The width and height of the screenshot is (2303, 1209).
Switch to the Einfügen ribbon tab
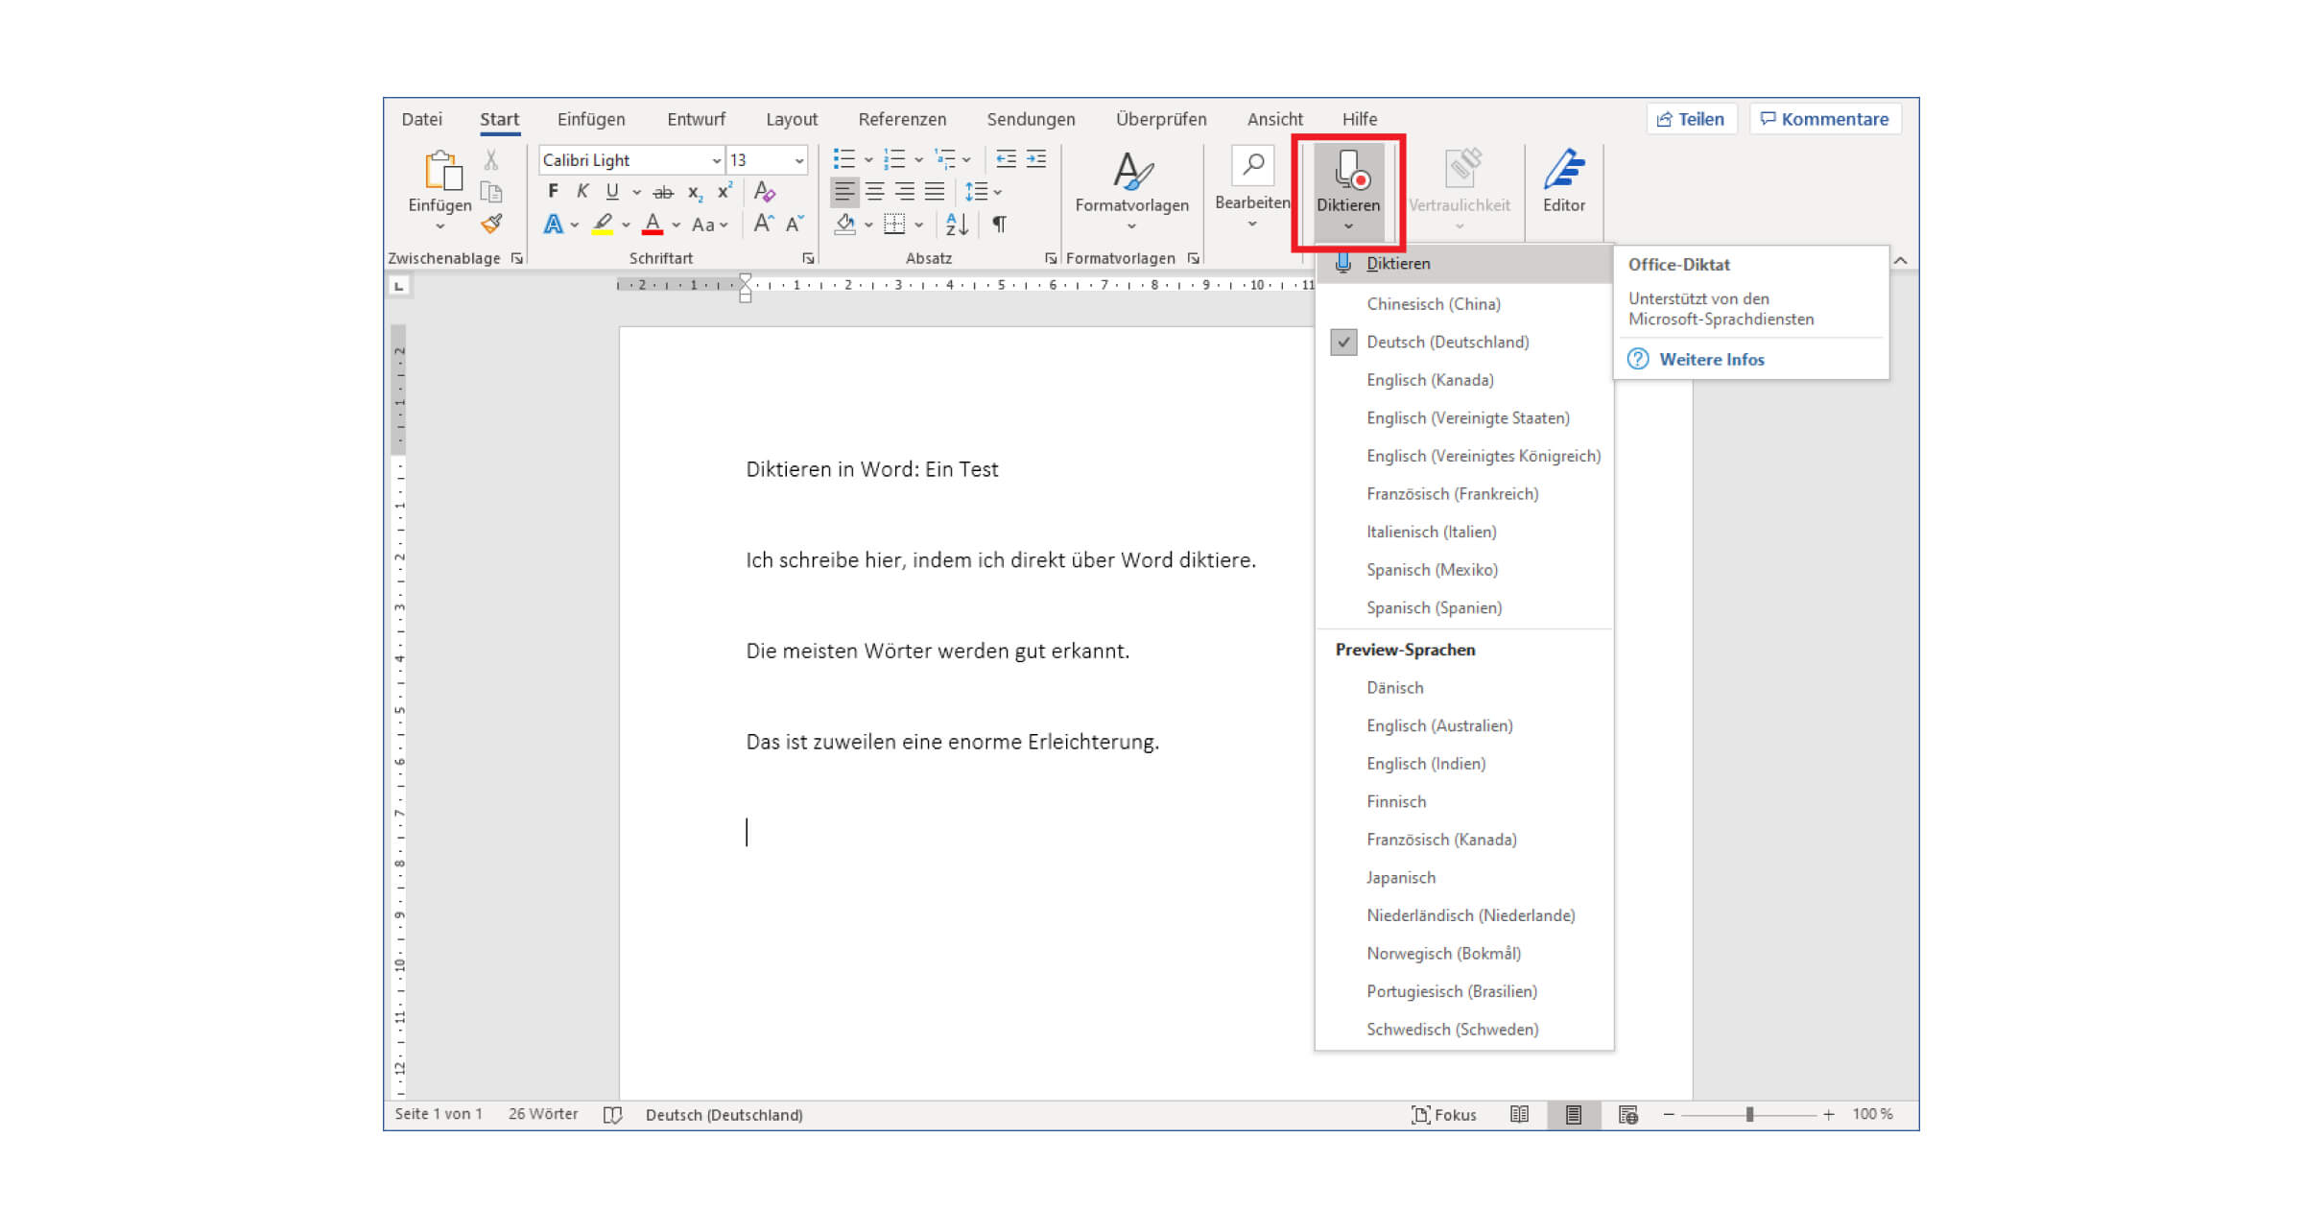[589, 119]
